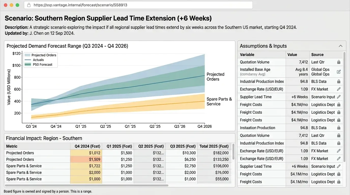Image resolution: width=350 pixels, height=195 pixels.
Task: Click the lock icon on Instaatiori Production row
Action: 339,128
